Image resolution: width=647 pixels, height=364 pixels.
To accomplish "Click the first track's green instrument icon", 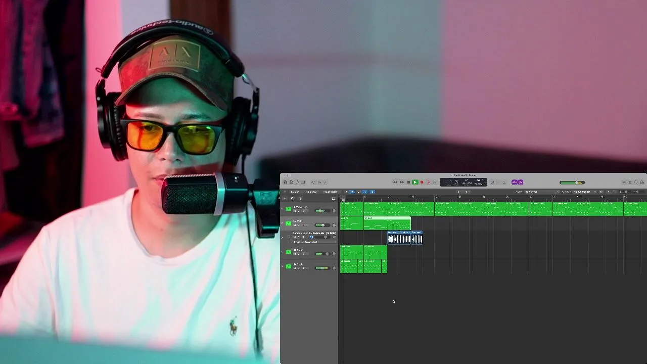I will 289,209.
